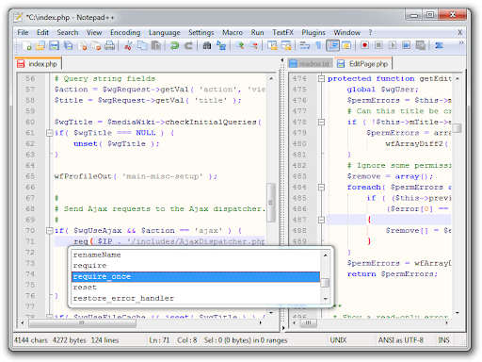Screen dimensions: 482x362
Task: Open a file via the folder toolbar icon
Action: pos(40,46)
